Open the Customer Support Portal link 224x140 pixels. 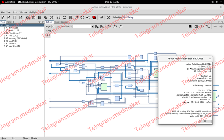point(200,81)
